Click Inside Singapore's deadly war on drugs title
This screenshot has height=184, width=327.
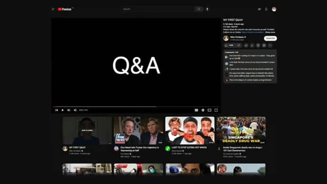click(243, 149)
